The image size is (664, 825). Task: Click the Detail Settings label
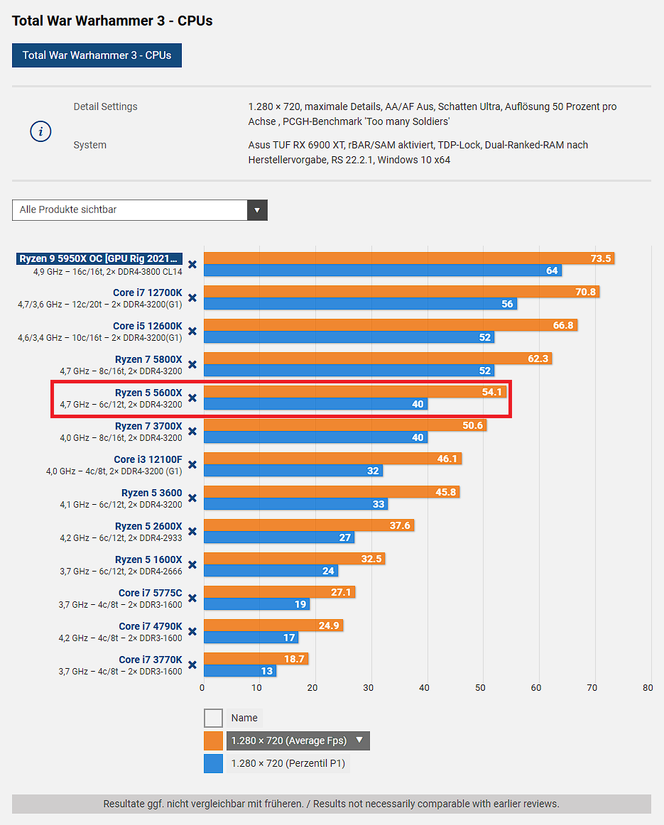[x=105, y=106]
